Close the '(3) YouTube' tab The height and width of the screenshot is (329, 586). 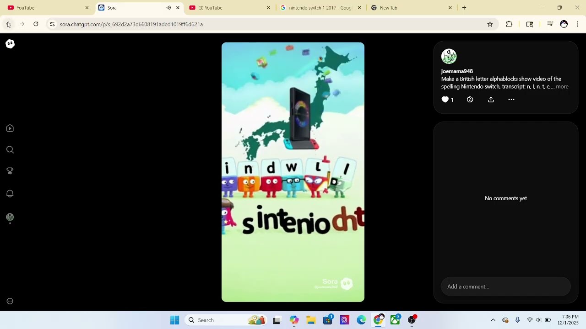tap(269, 8)
